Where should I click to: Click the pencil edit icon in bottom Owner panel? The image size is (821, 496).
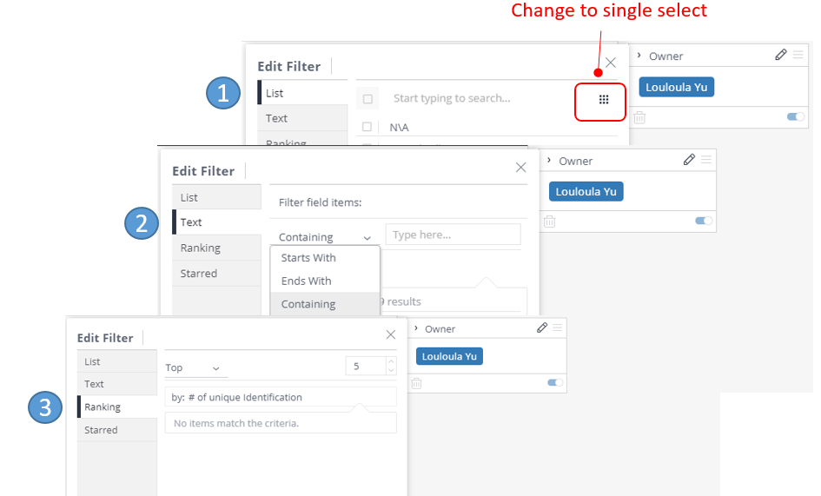click(x=542, y=327)
